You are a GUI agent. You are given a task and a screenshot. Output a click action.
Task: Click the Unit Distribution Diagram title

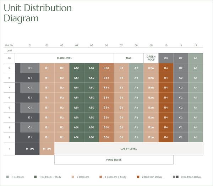(x=38, y=13)
